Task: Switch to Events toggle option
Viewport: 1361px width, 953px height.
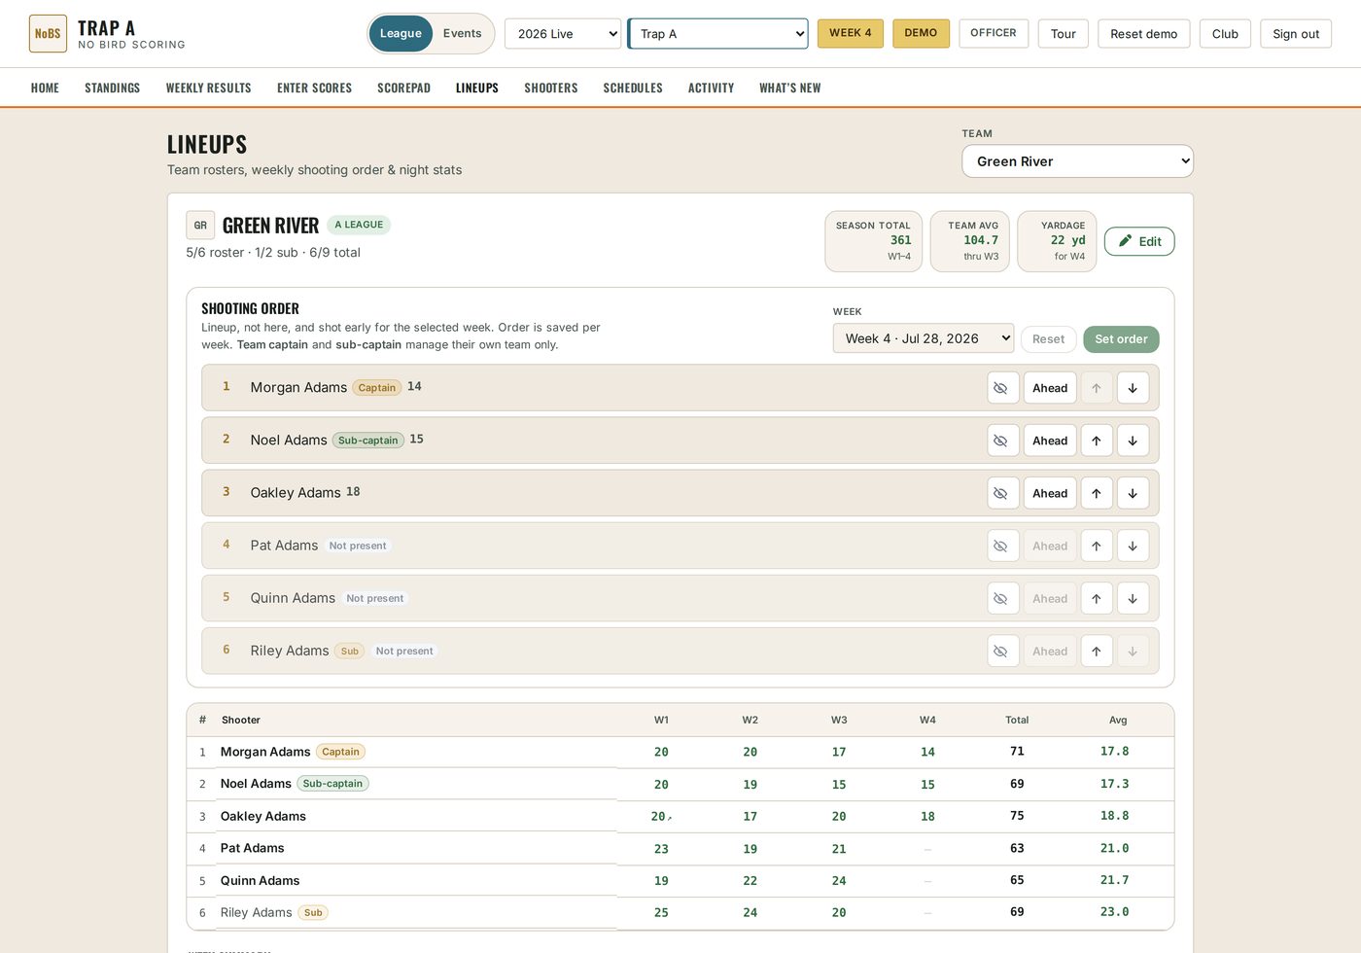Action: click(462, 33)
